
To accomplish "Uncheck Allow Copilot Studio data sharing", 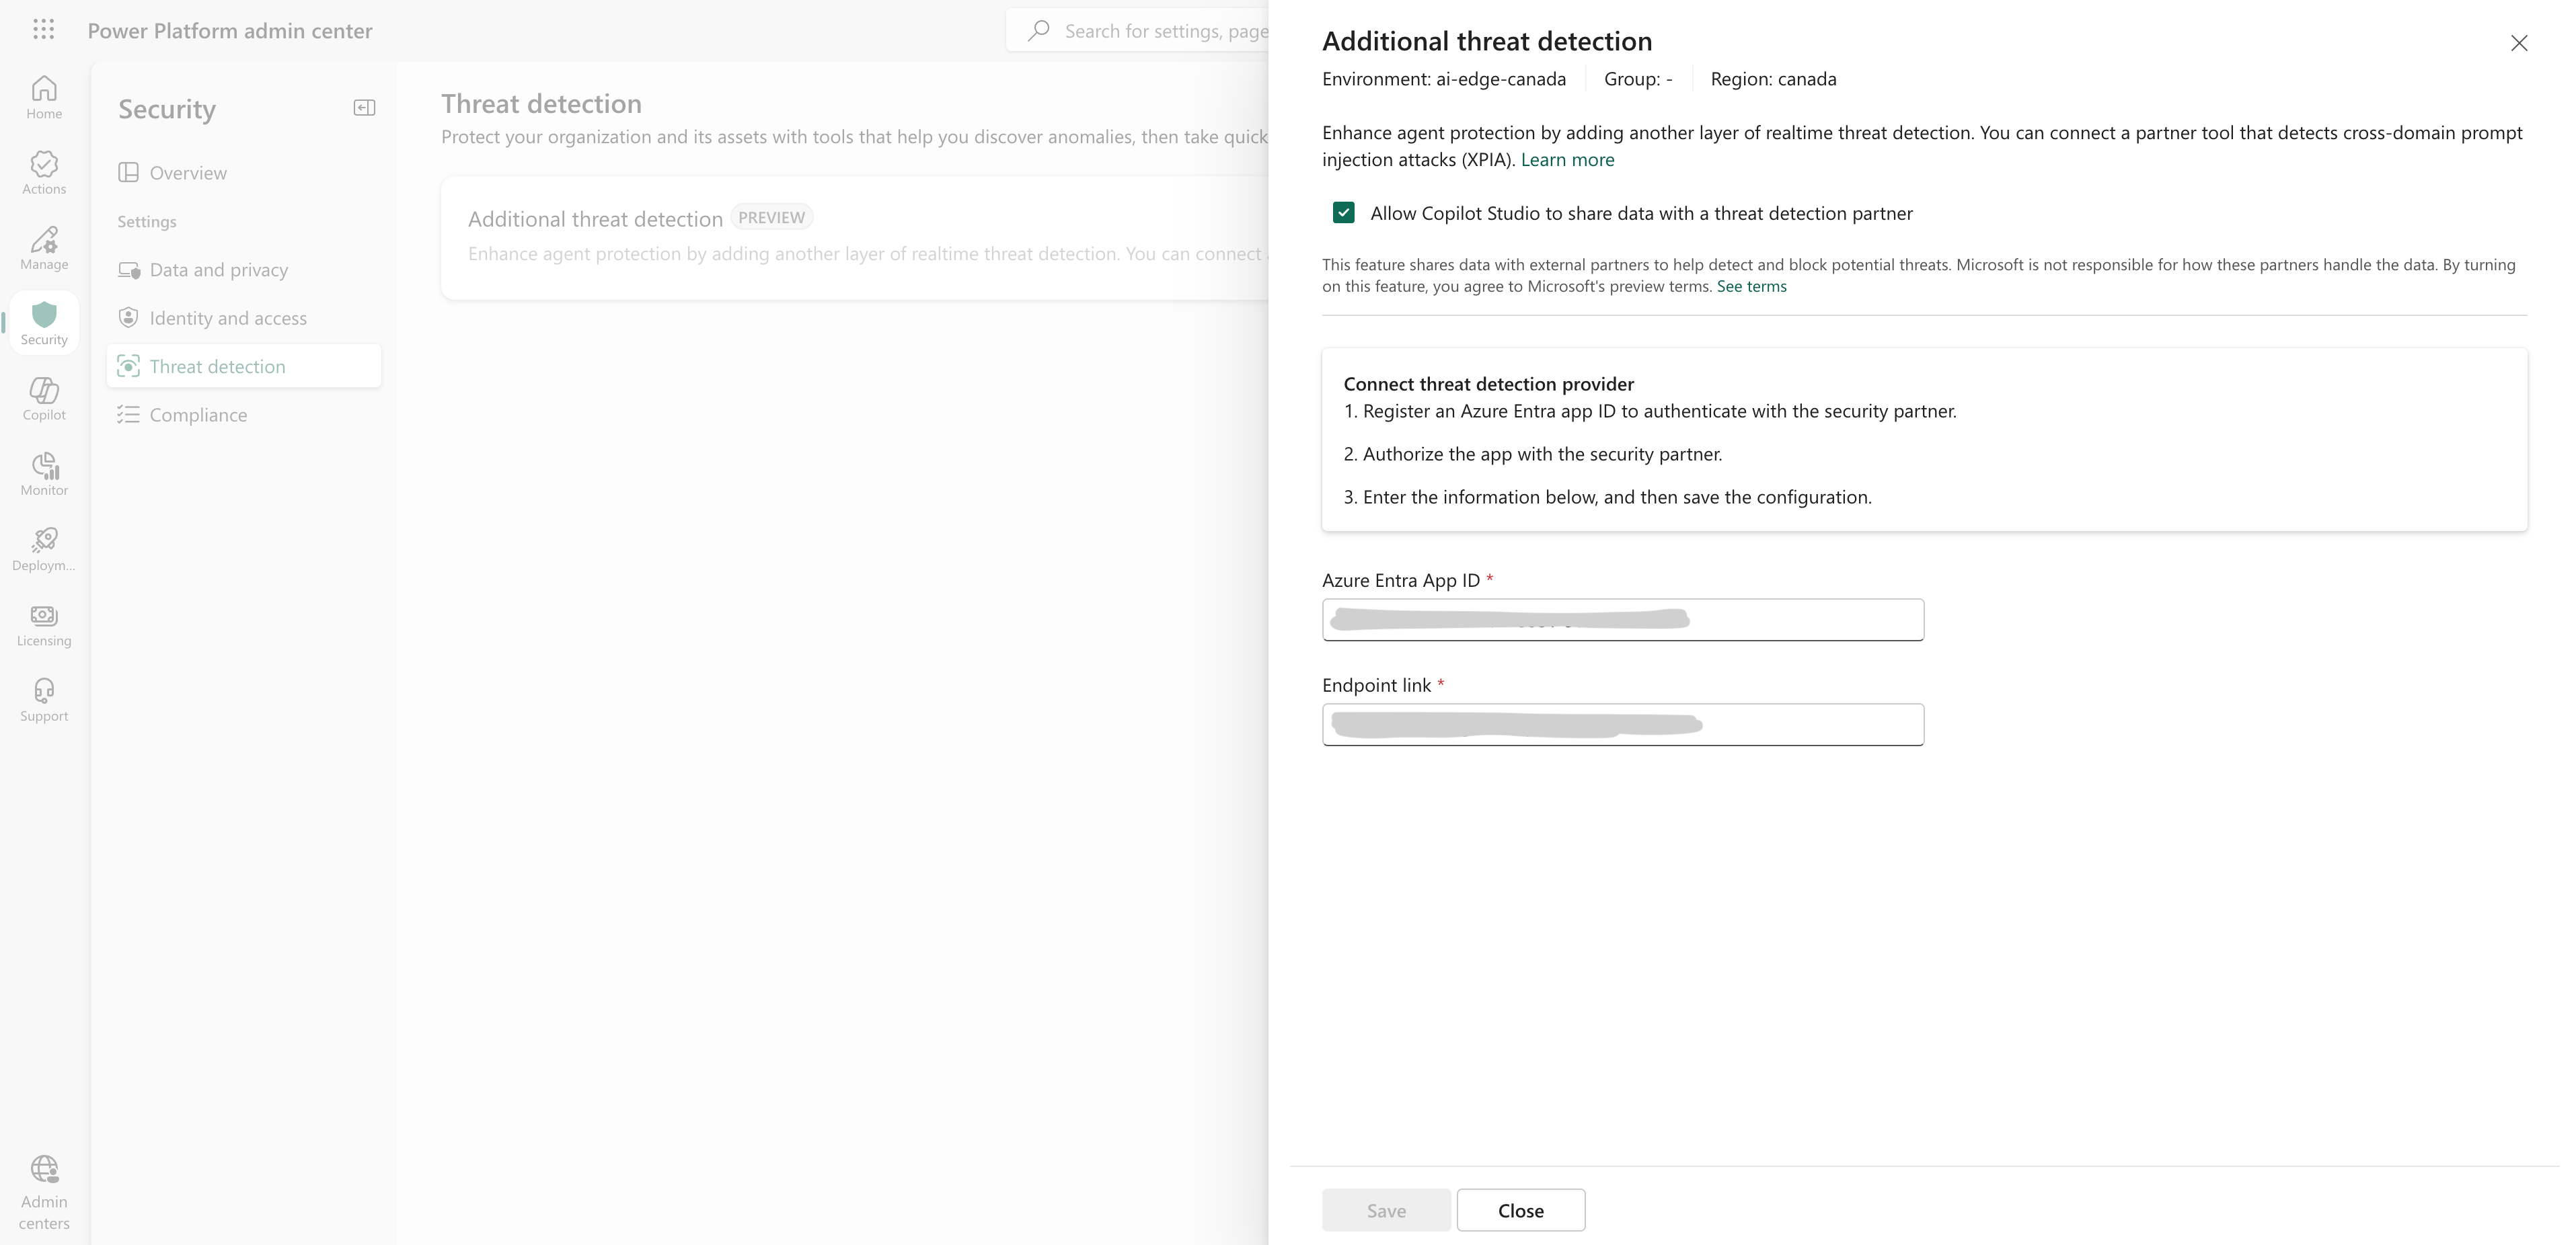I will coord(1343,213).
